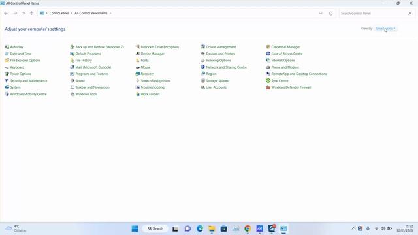Open Storage Spaces link
This screenshot has height=235, width=418.
coord(217,80)
